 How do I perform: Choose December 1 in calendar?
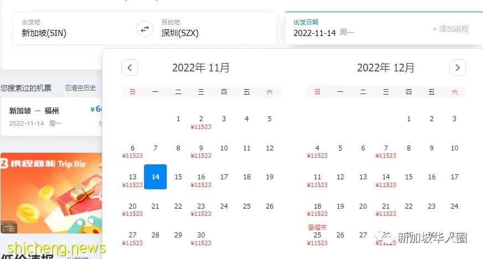click(x=408, y=119)
